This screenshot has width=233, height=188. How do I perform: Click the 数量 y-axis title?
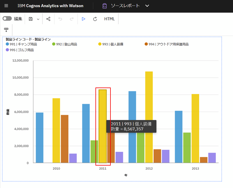(8, 112)
